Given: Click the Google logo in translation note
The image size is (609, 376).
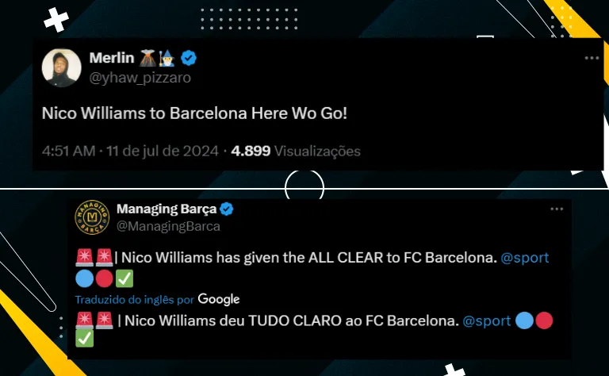Looking at the screenshot, I should click(219, 299).
